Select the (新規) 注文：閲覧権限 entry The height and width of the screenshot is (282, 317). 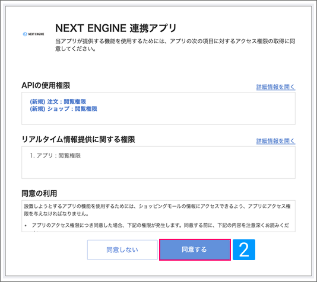(x=58, y=101)
